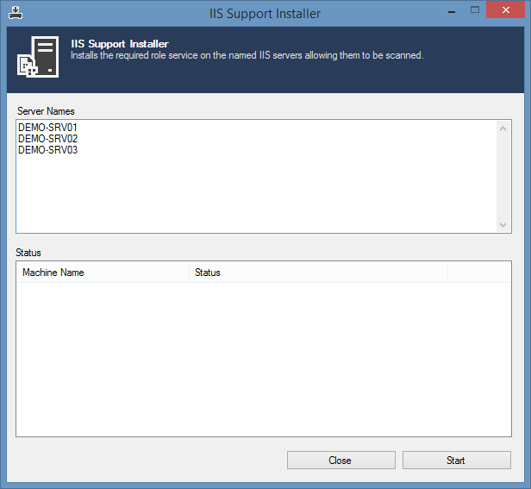Maximize the IIS Support Installer window

tap(475, 10)
